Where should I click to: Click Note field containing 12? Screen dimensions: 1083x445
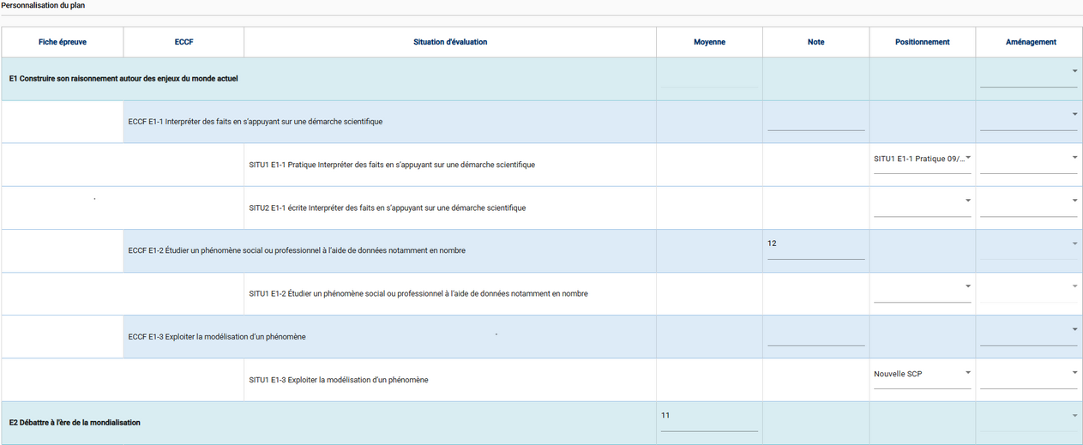click(x=815, y=248)
